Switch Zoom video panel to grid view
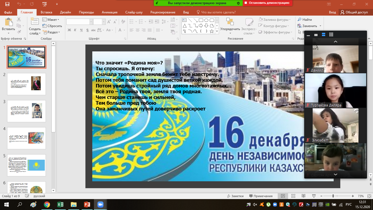The image size is (373, 210). [x=331, y=34]
